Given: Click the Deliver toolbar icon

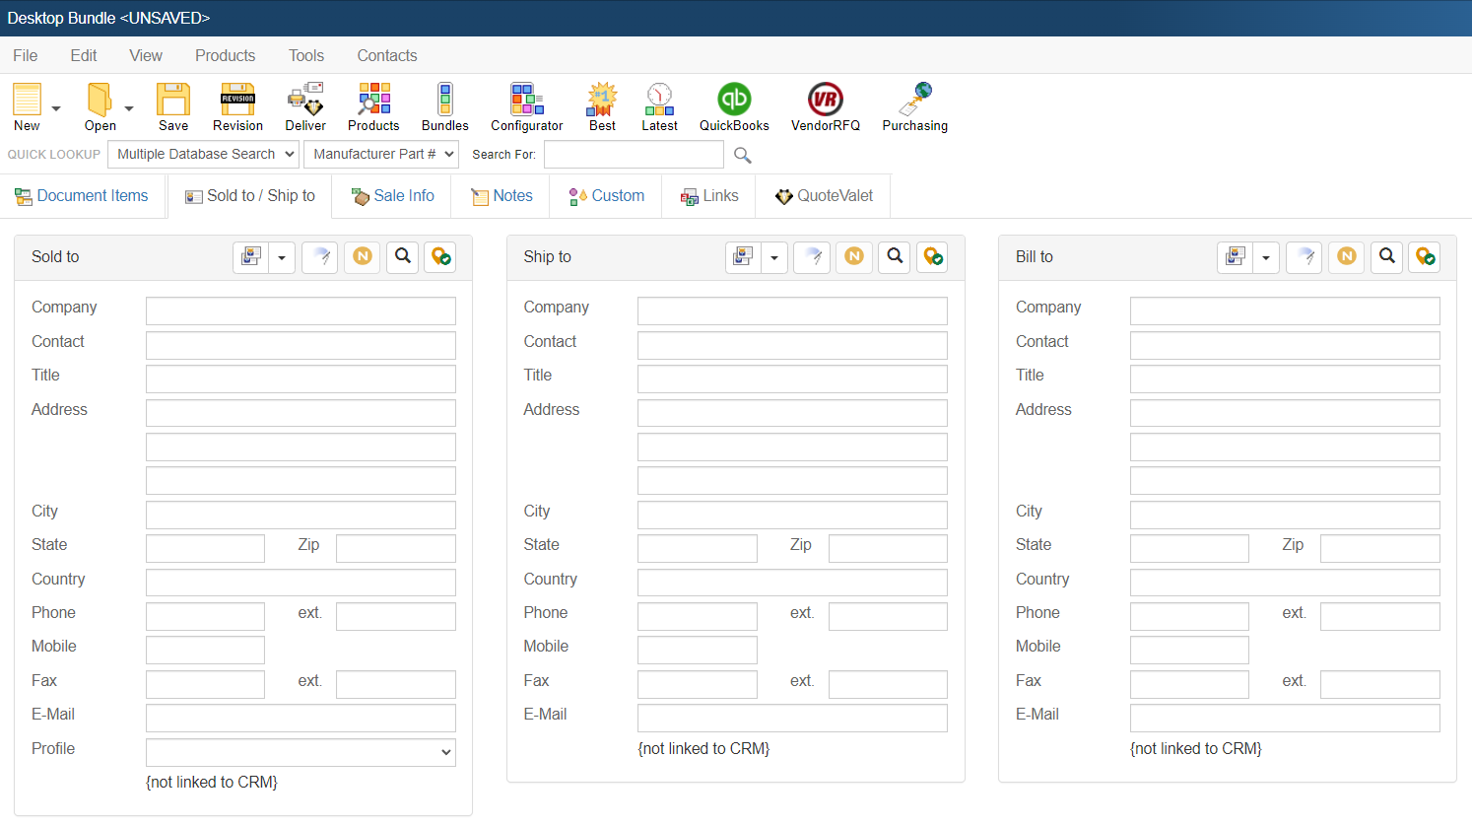Looking at the screenshot, I should [305, 101].
